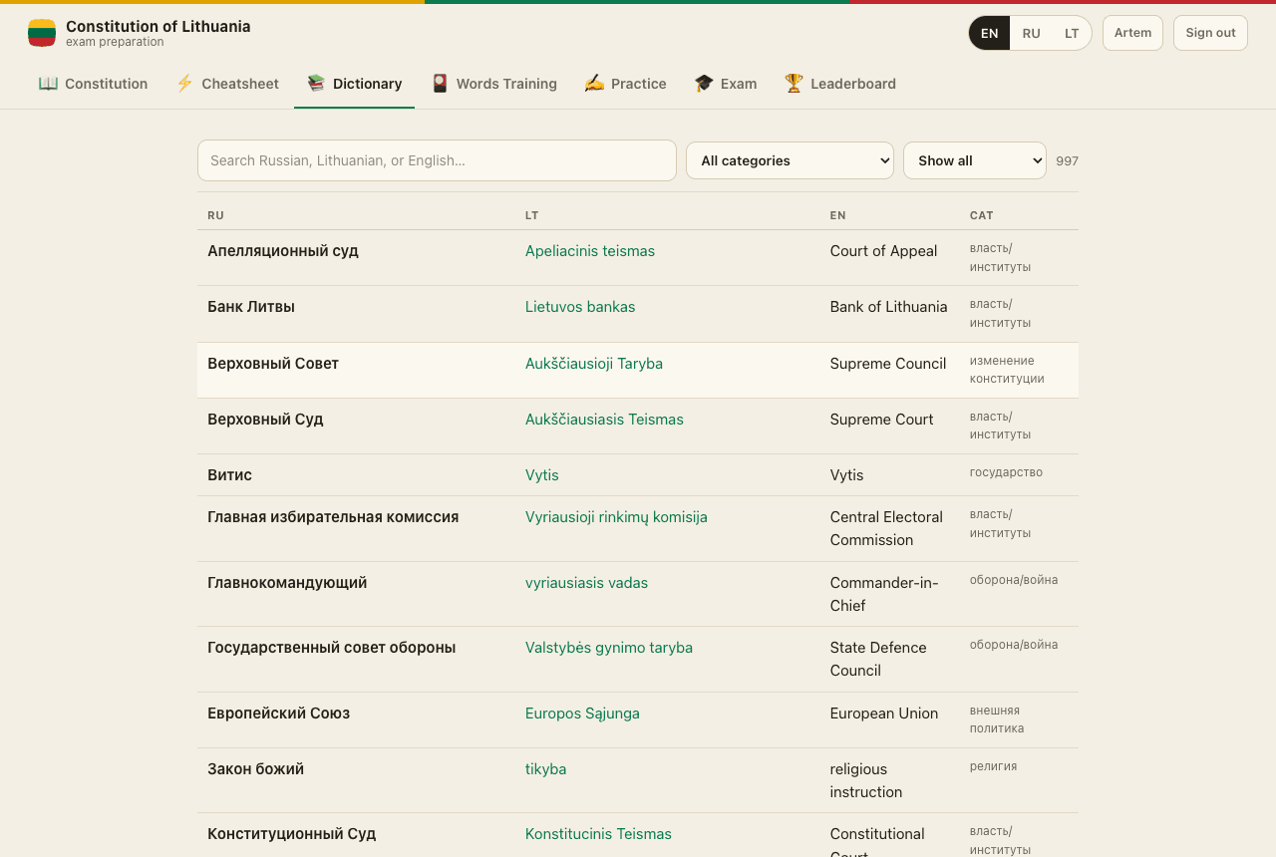The image size is (1276, 857).
Task: Click the Artem user button
Action: (x=1132, y=33)
